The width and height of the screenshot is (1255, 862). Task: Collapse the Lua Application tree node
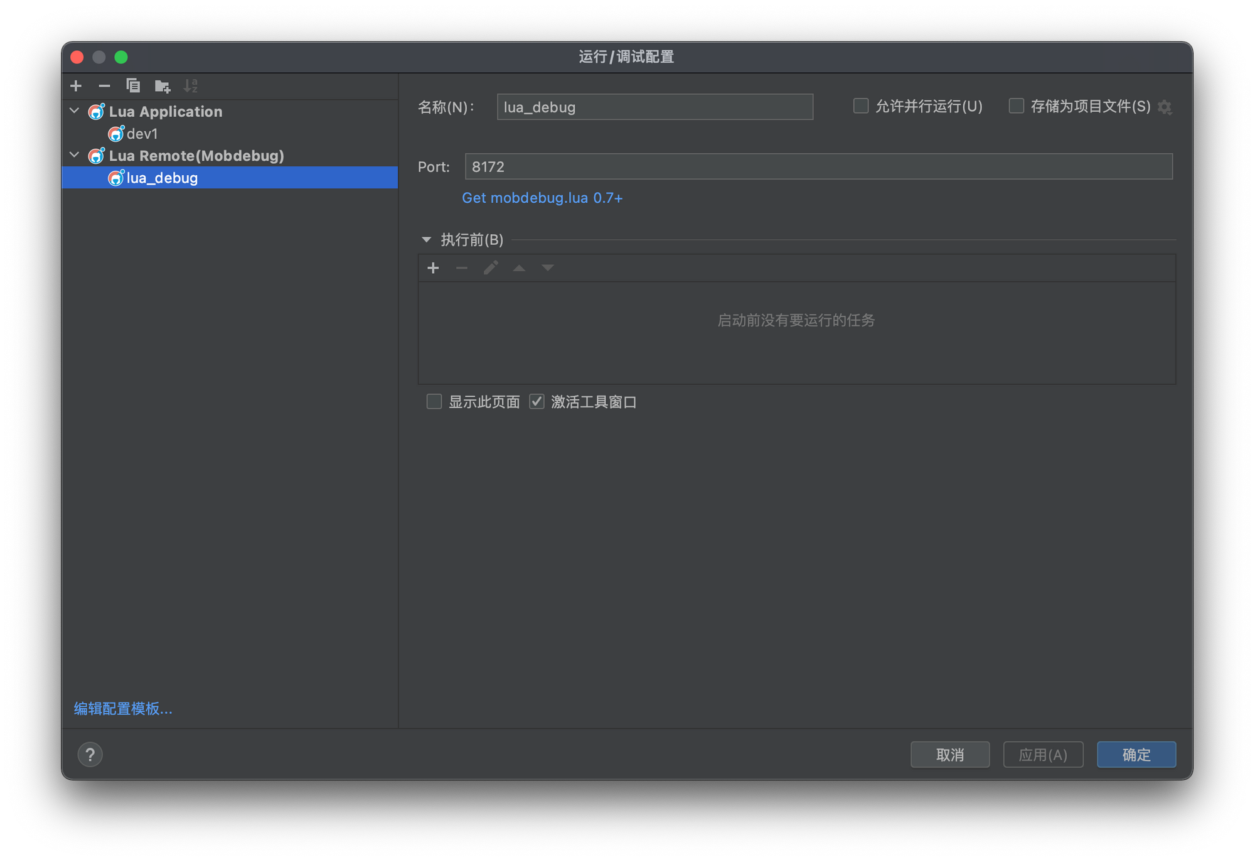click(75, 111)
